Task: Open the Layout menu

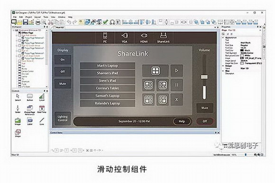Action: (37, 17)
